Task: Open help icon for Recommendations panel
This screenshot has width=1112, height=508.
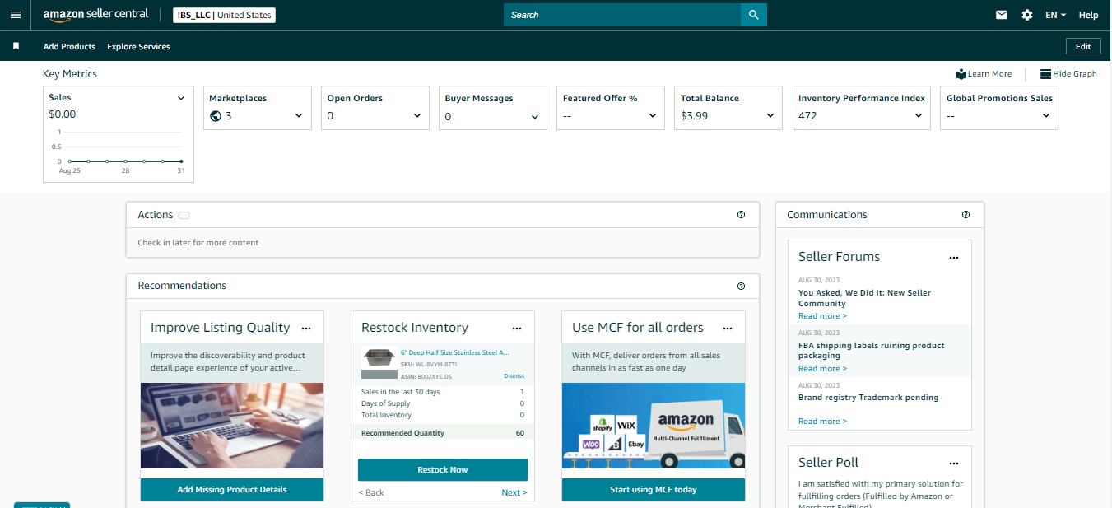Action: pyautogui.click(x=741, y=286)
